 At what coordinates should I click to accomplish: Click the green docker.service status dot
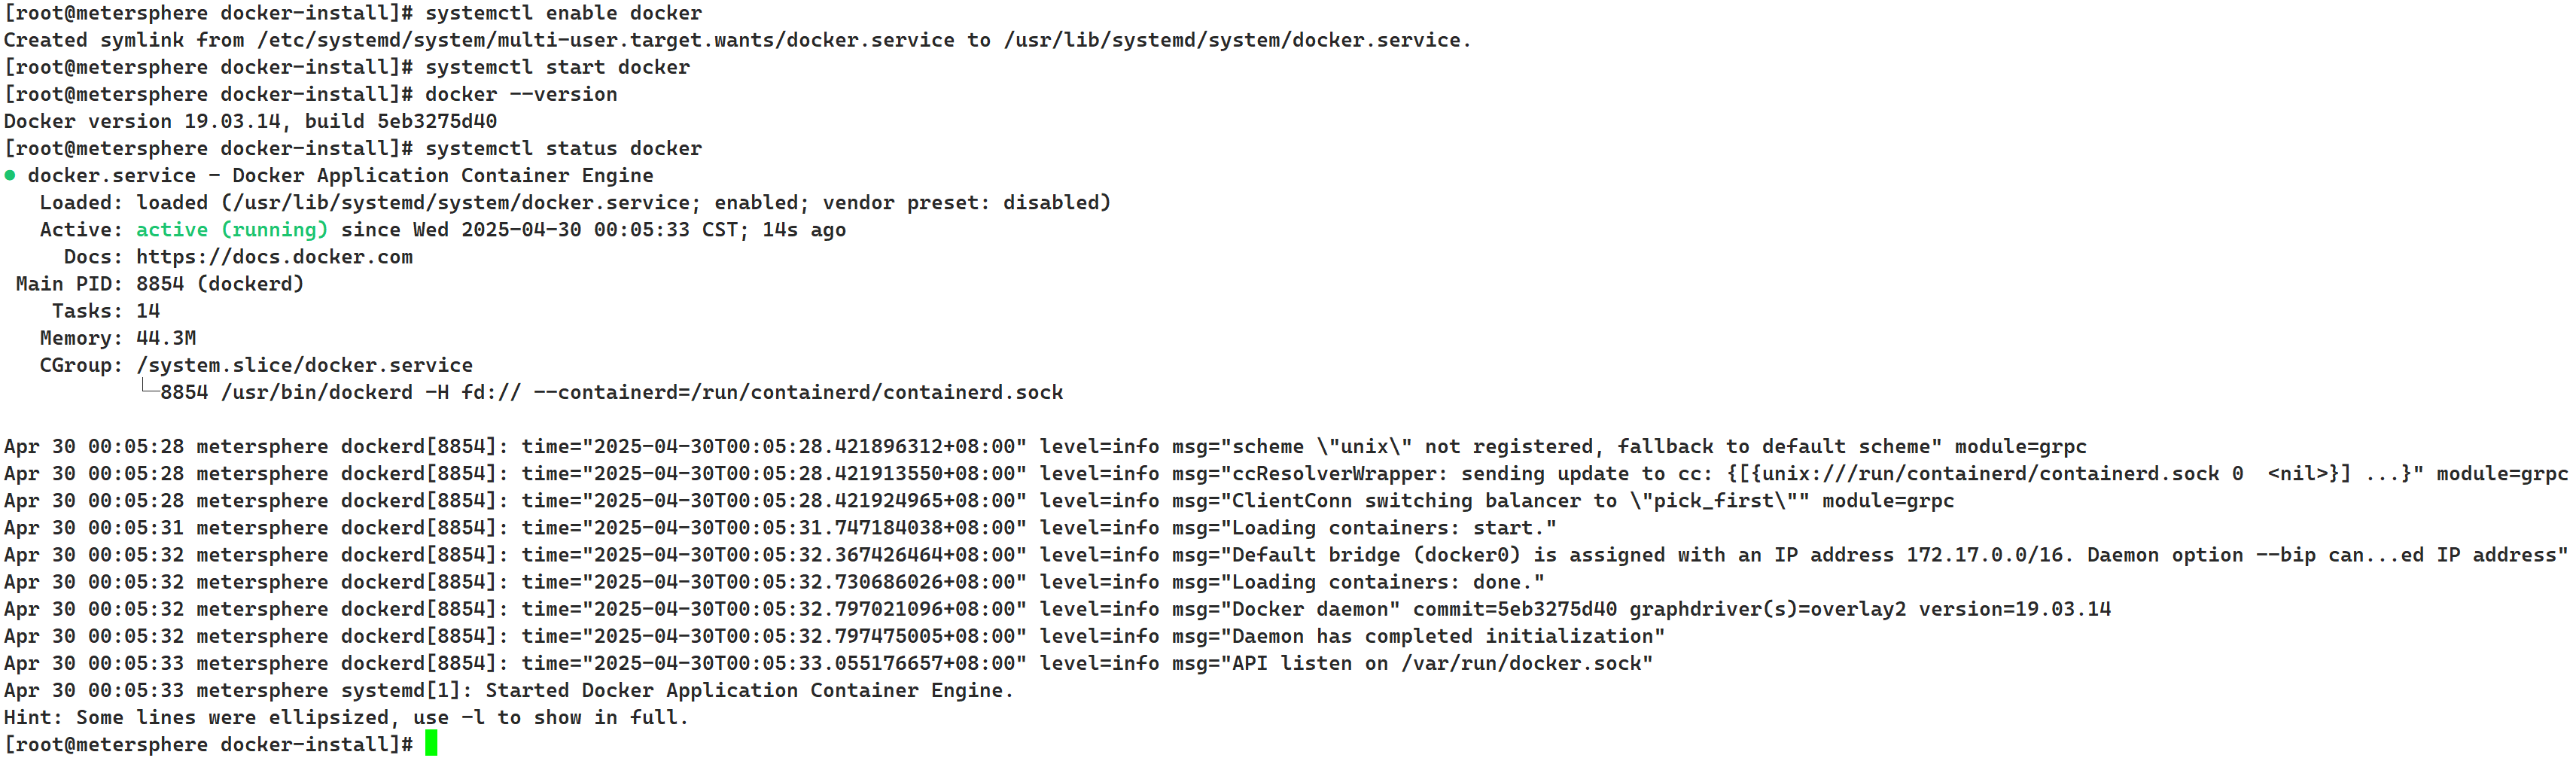pyautogui.click(x=10, y=175)
